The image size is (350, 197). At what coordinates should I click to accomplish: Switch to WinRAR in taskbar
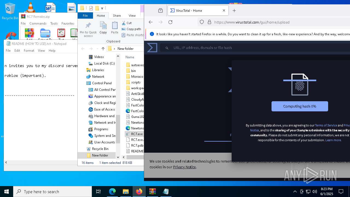(x=152, y=192)
